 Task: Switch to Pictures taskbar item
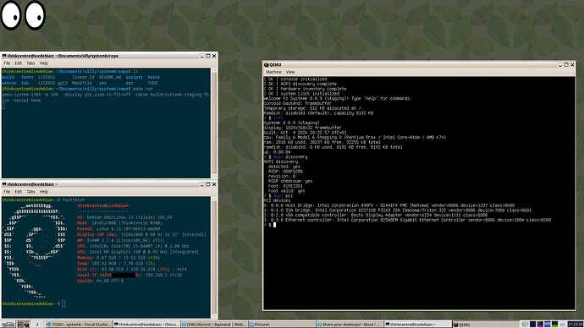click(x=282, y=325)
